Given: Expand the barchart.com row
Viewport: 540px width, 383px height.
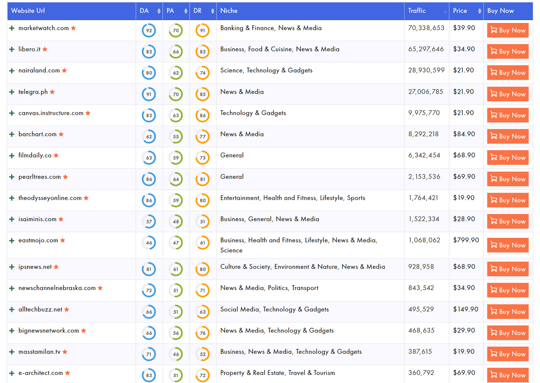Looking at the screenshot, I should pos(12,134).
